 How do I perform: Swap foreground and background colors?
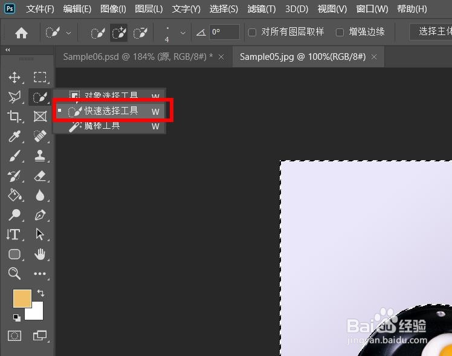[40, 293]
